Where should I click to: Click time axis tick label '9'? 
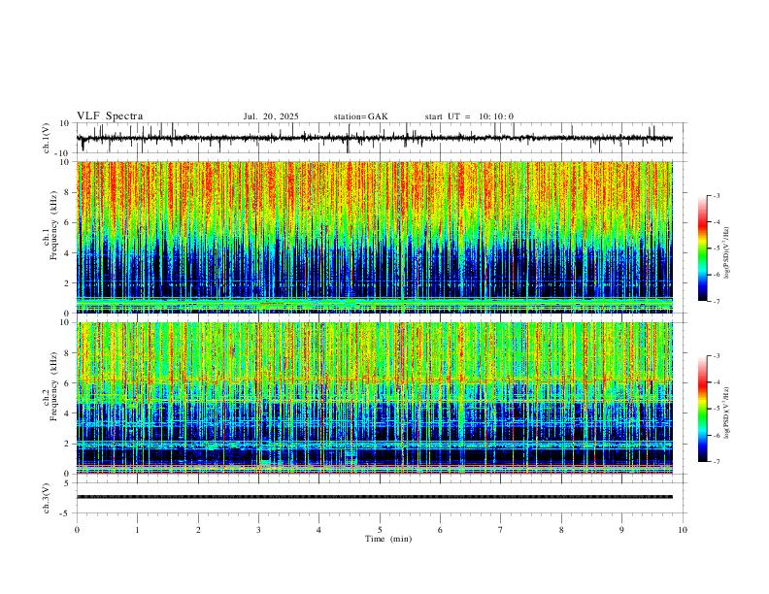pos(621,530)
